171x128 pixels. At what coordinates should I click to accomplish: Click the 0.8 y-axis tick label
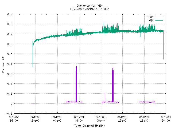pos(10,24)
